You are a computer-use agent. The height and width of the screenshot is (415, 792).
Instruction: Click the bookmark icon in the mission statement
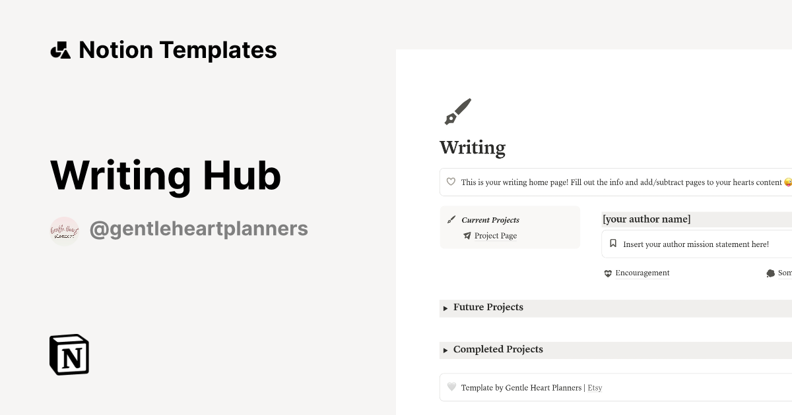point(612,243)
